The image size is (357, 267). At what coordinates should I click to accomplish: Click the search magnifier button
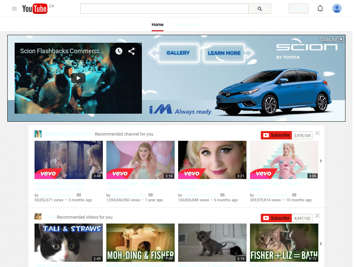259,9
